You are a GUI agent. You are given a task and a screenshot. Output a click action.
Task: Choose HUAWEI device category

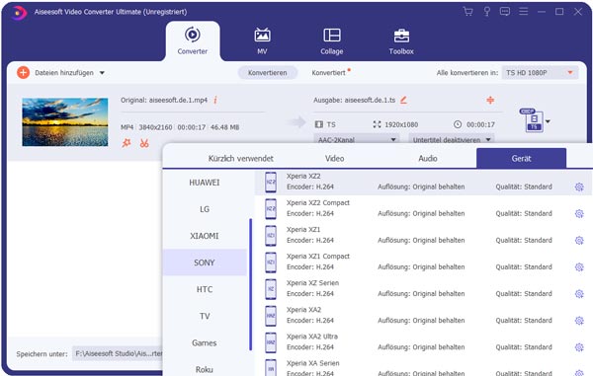pos(205,183)
